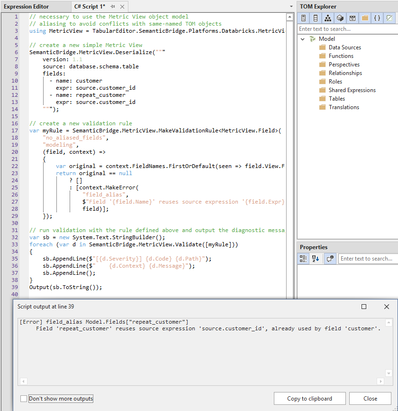Viewport: 398px width, 411px height.
Task: Switch to the Expression Editor tab
Action: pyautogui.click(x=26, y=7)
